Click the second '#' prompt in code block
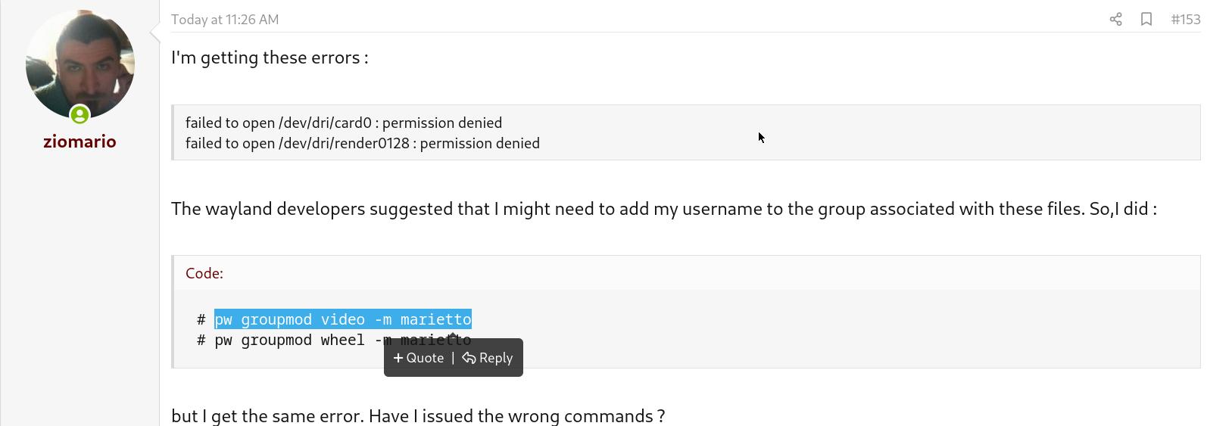1207x426 pixels. (x=201, y=340)
